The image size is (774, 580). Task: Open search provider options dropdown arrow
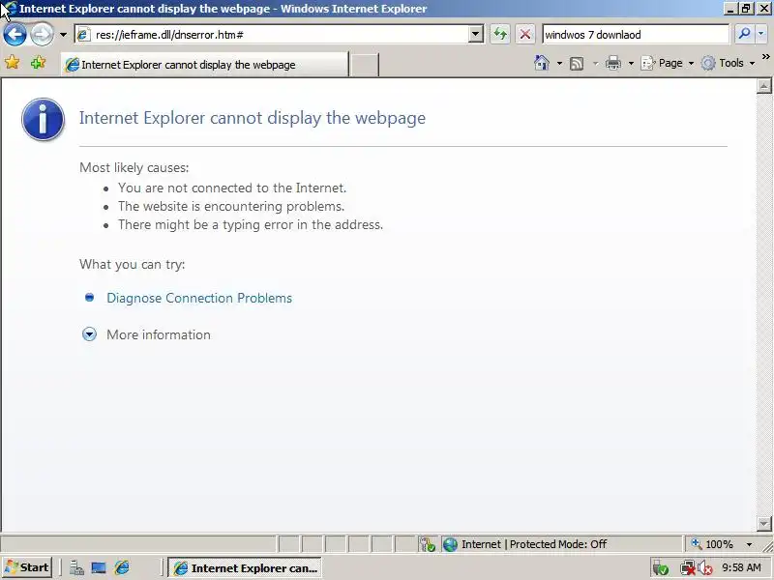760,34
